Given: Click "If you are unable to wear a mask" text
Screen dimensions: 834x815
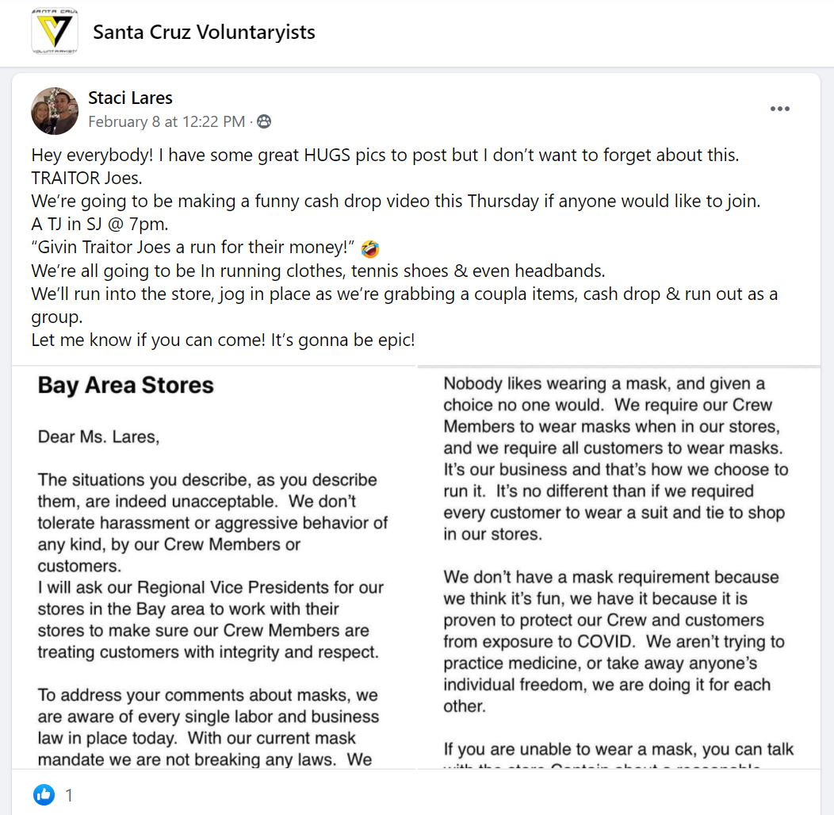Looking at the screenshot, I should (x=618, y=749).
